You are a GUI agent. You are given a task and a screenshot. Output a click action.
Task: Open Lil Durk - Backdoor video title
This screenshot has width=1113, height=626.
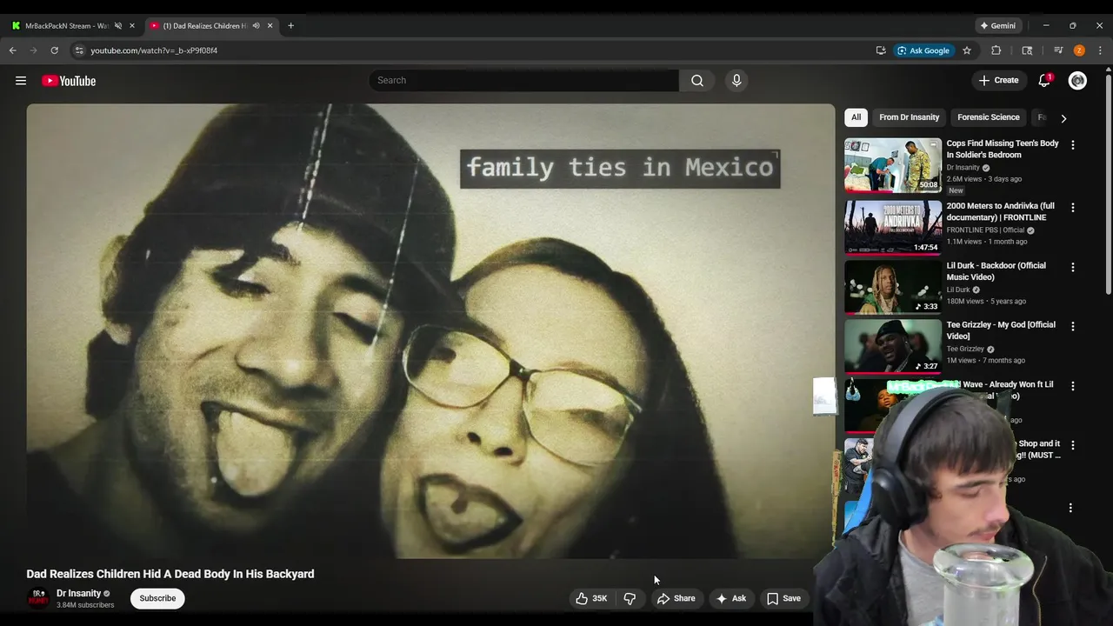[996, 271]
